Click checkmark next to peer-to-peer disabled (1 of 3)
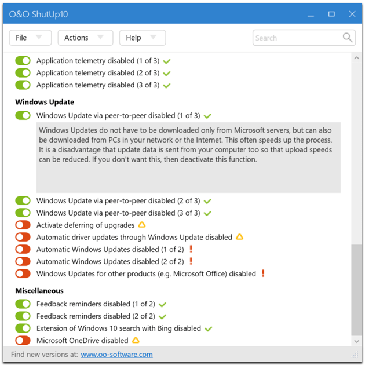The width and height of the screenshot is (365, 365). [x=207, y=116]
